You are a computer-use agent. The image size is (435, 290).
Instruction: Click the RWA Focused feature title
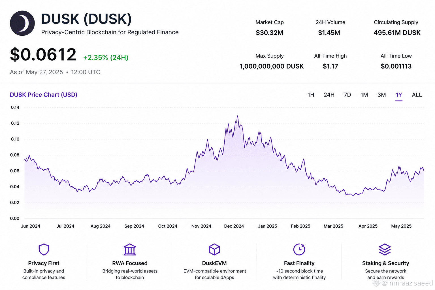[x=130, y=263]
